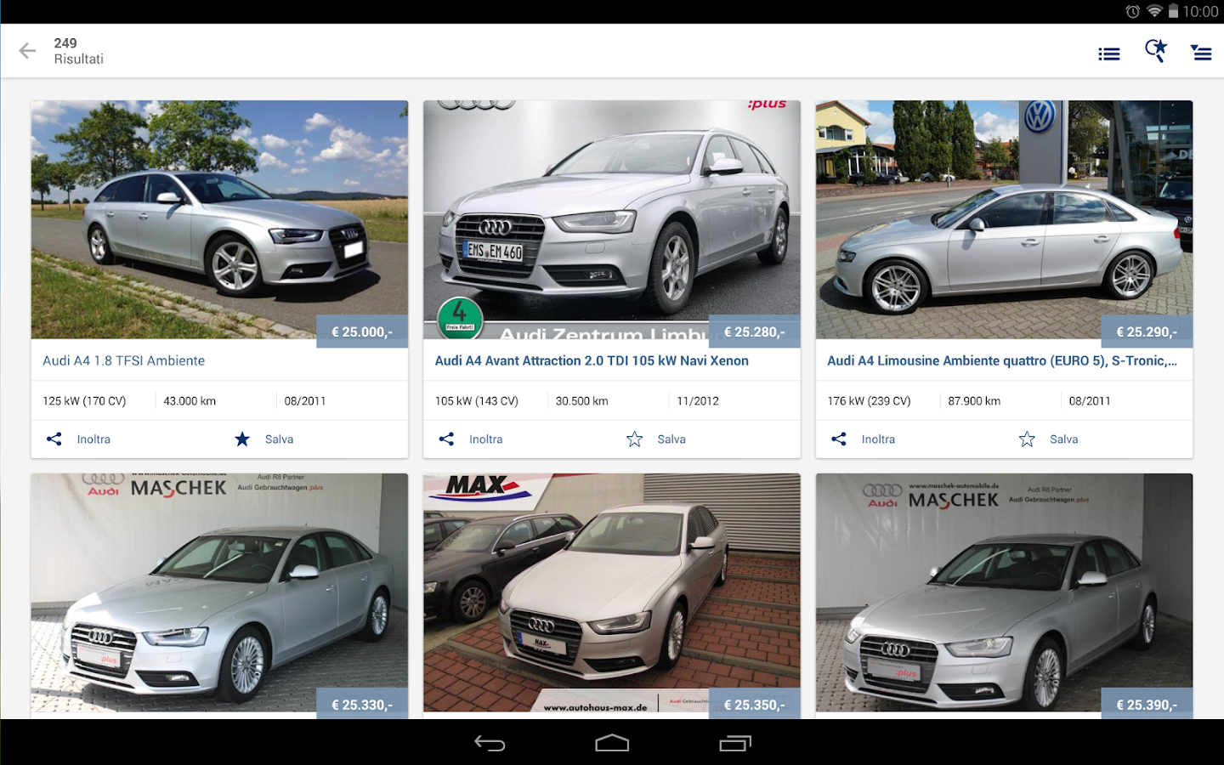
Task: Unsave the Audi A4 1.8 TFSI via filled star
Action: 242,439
